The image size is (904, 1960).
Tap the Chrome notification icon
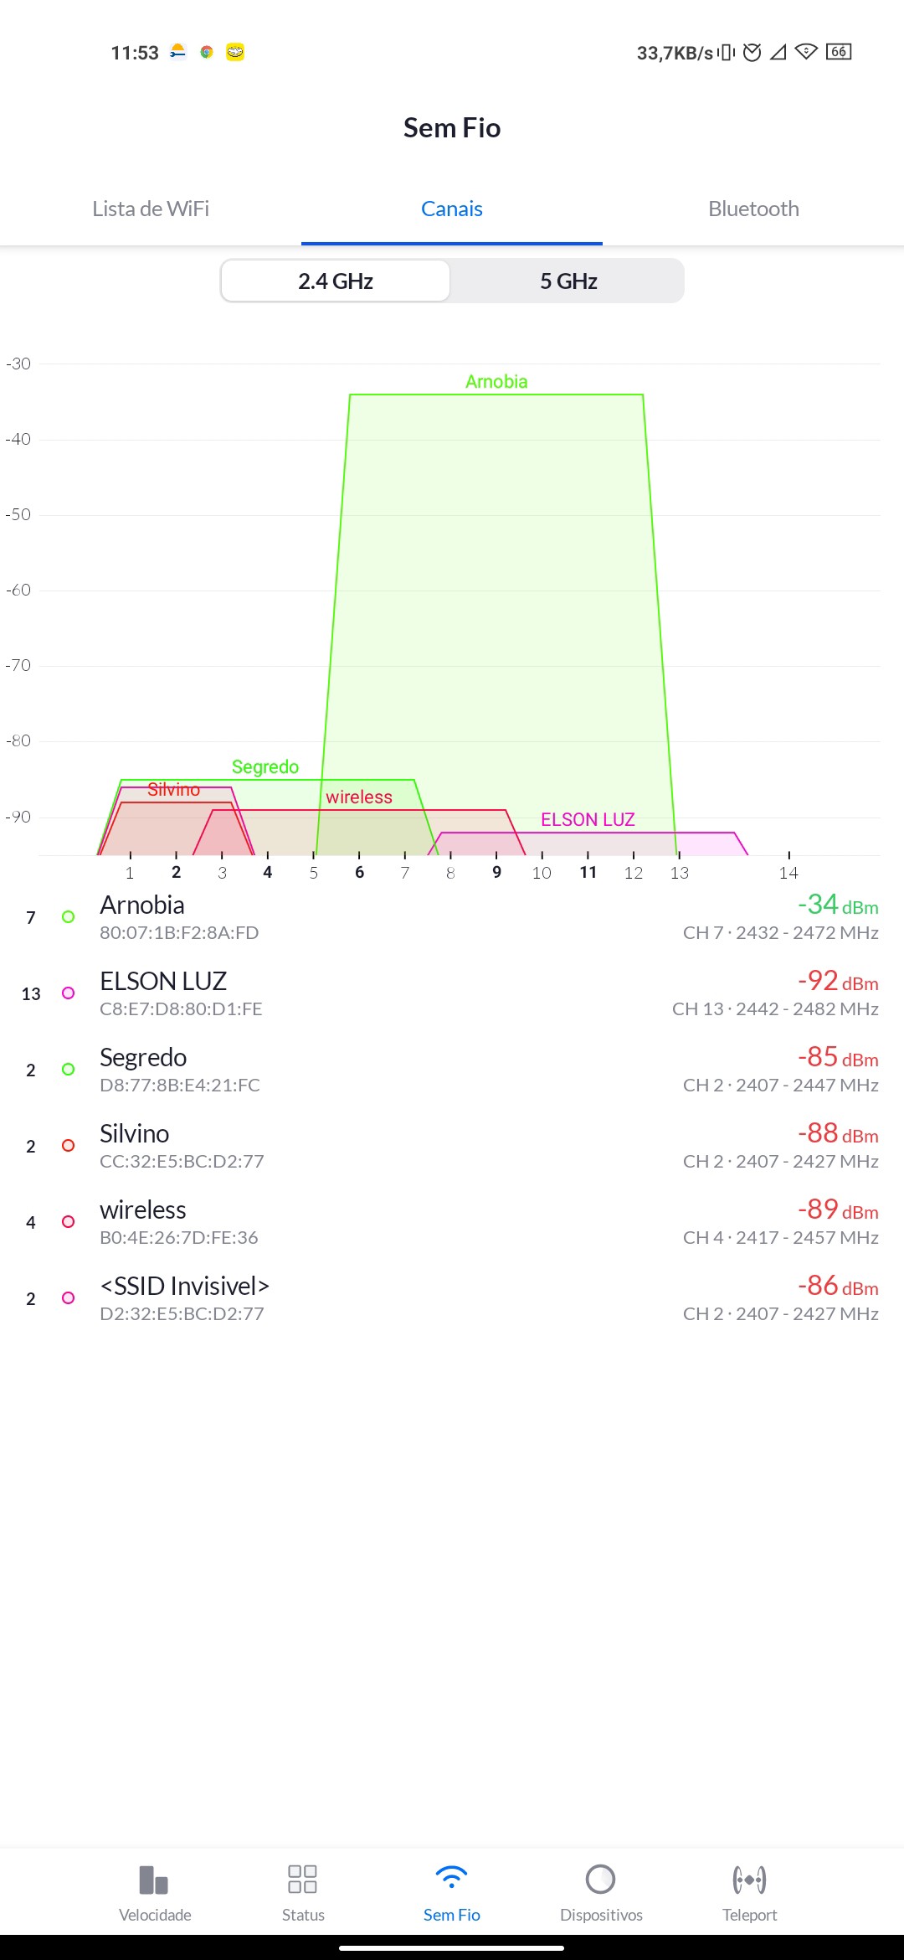tap(207, 52)
